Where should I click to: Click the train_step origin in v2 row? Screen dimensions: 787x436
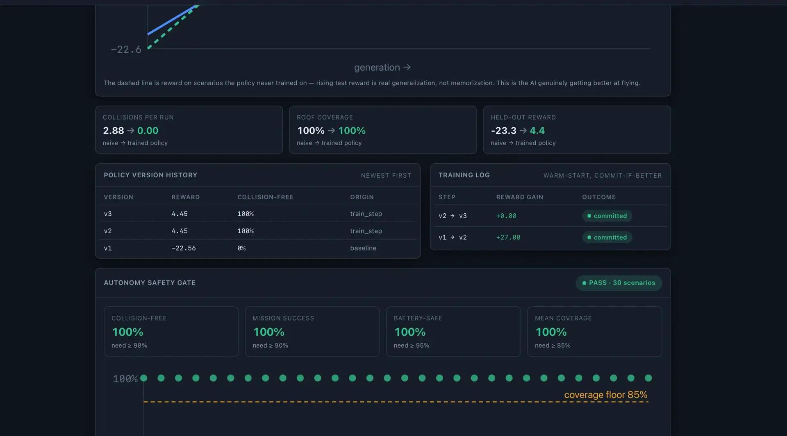[x=366, y=231]
